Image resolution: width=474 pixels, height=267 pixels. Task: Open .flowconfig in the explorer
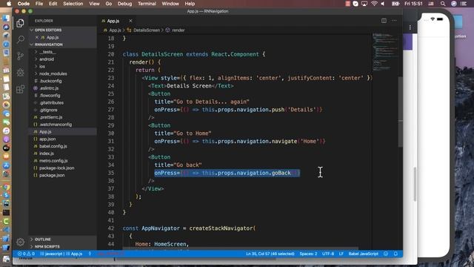pos(50,96)
